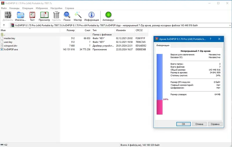This screenshot has width=232, height=147.
Task: Confirm the dialog with OK button
Action: coord(183,124)
